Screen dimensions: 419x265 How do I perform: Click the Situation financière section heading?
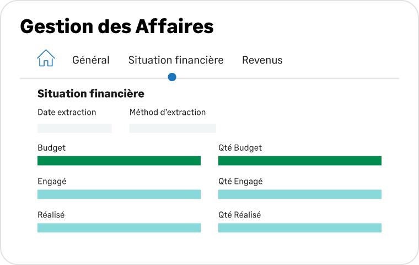tap(91, 94)
